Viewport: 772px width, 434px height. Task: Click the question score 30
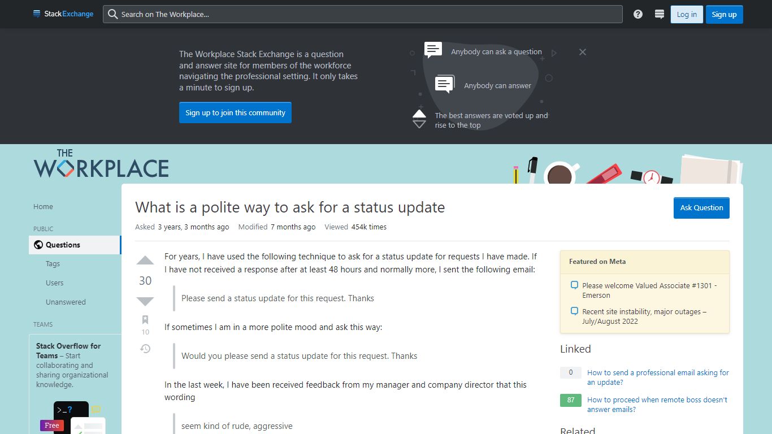click(x=145, y=281)
